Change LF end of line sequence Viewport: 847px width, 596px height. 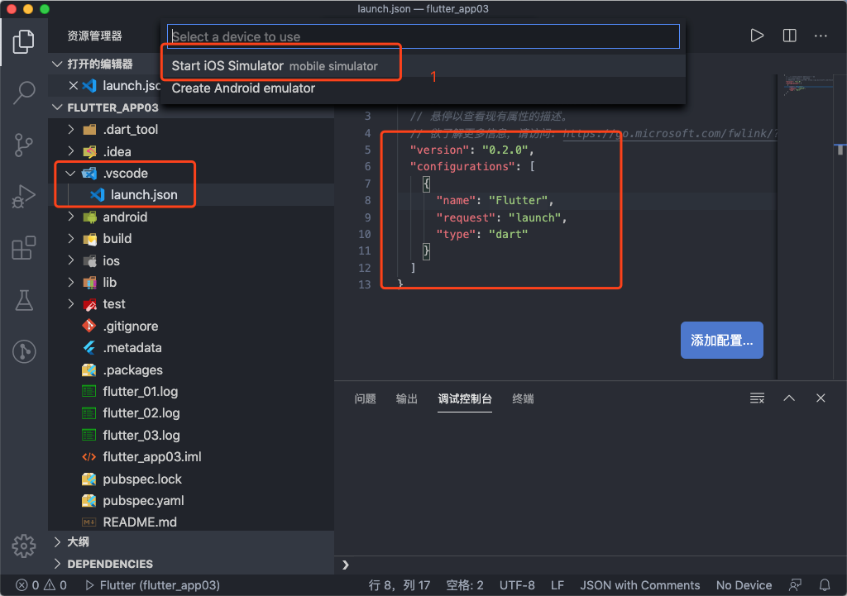pos(557,585)
